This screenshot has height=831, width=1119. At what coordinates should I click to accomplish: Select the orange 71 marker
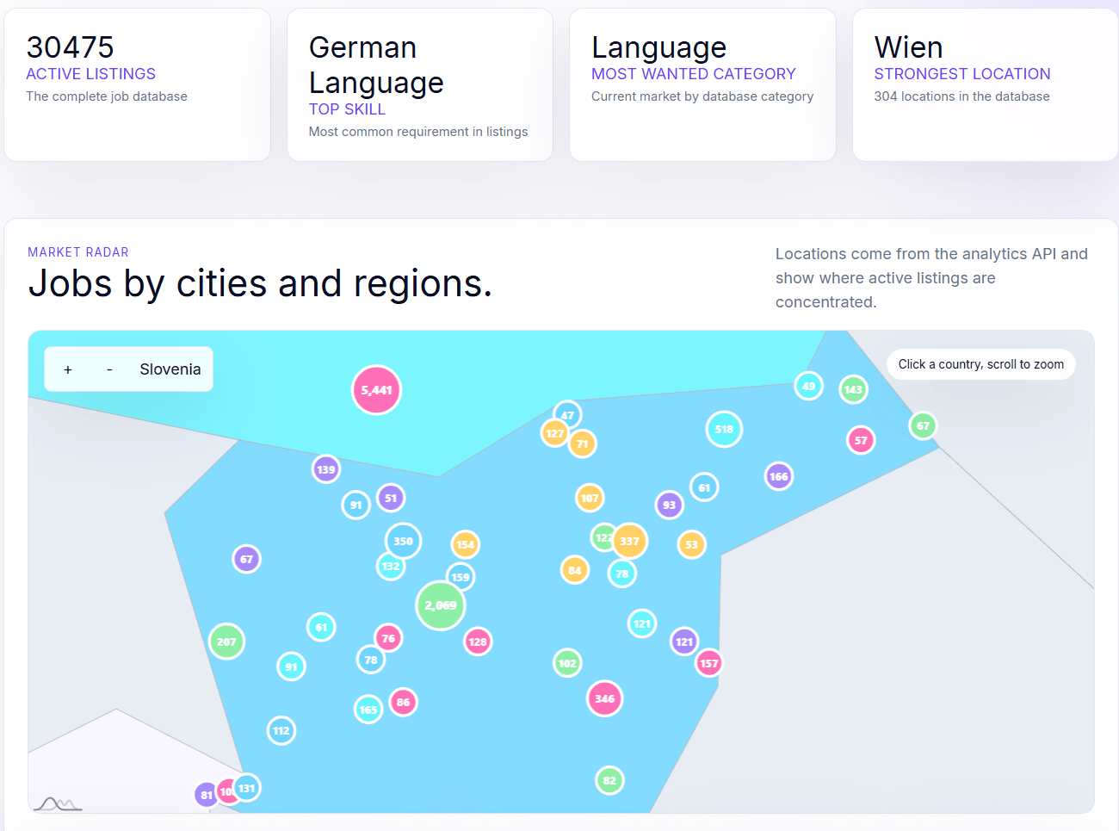pyautogui.click(x=582, y=443)
